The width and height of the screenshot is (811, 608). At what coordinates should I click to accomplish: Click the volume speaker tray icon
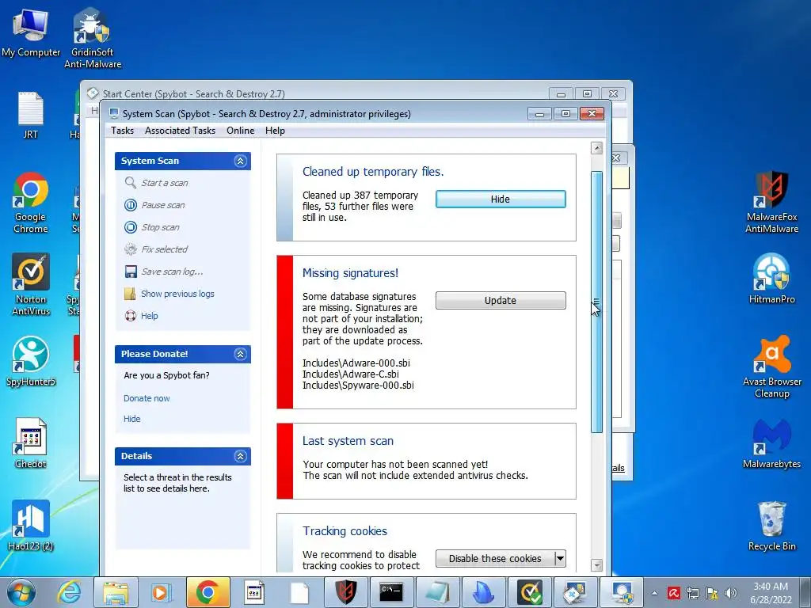click(x=731, y=593)
